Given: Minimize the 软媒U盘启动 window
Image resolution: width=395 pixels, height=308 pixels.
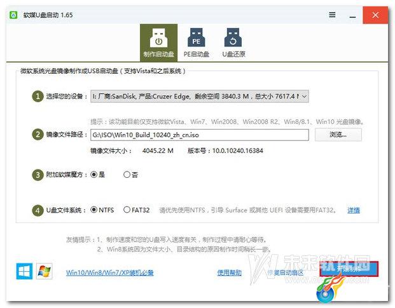Looking at the screenshot, I should tap(352, 15).
